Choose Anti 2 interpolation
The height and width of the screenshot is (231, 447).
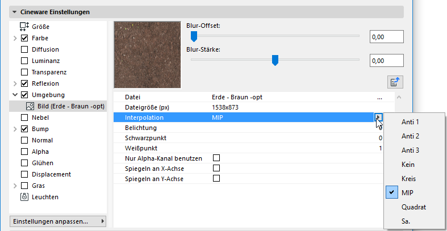tap(414, 136)
